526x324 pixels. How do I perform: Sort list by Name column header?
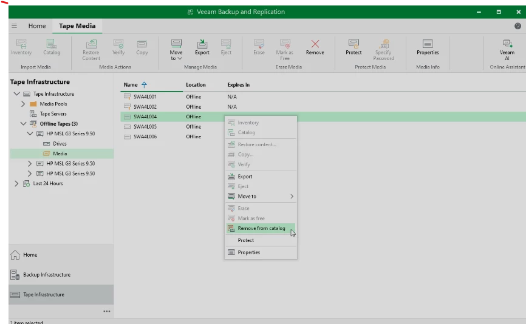click(x=131, y=85)
